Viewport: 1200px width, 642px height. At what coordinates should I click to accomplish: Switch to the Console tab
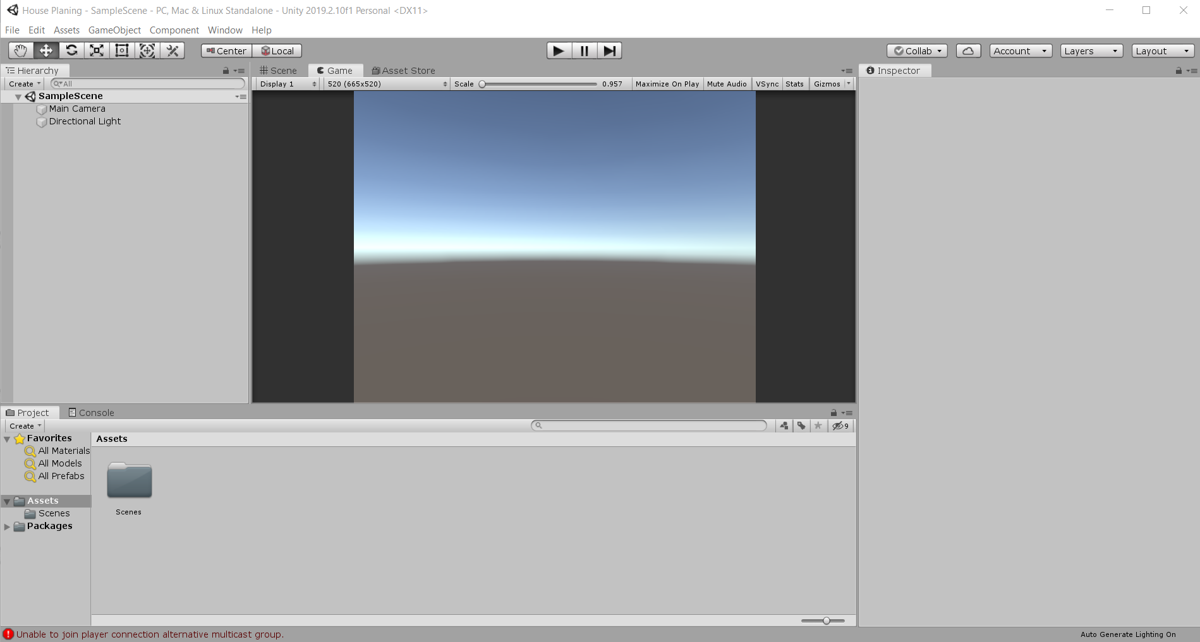click(x=91, y=413)
